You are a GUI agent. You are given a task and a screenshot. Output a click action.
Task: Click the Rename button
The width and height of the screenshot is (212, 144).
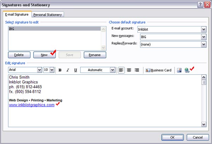pyautogui.click(x=95, y=55)
